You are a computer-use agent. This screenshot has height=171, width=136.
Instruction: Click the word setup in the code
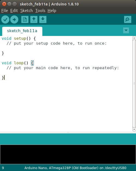[20, 38]
